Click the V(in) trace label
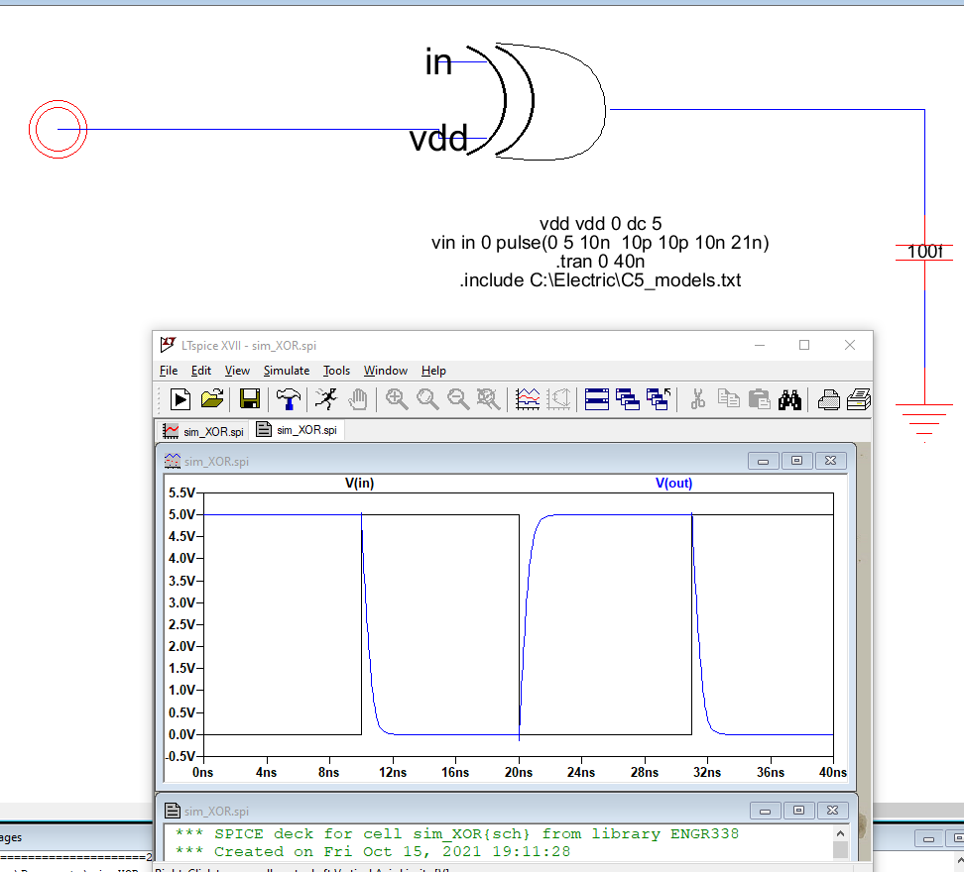The height and width of the screenshot is (872, 964). (x=359, y=484)
